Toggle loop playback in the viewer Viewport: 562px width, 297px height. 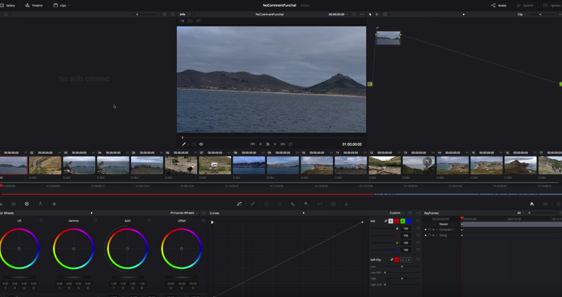tap(291, 144)
